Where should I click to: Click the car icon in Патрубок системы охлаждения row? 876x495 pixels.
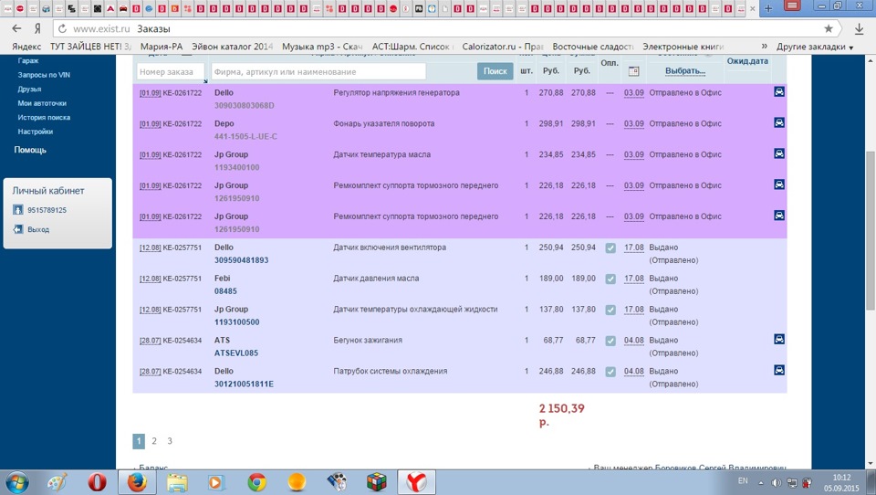778,370
